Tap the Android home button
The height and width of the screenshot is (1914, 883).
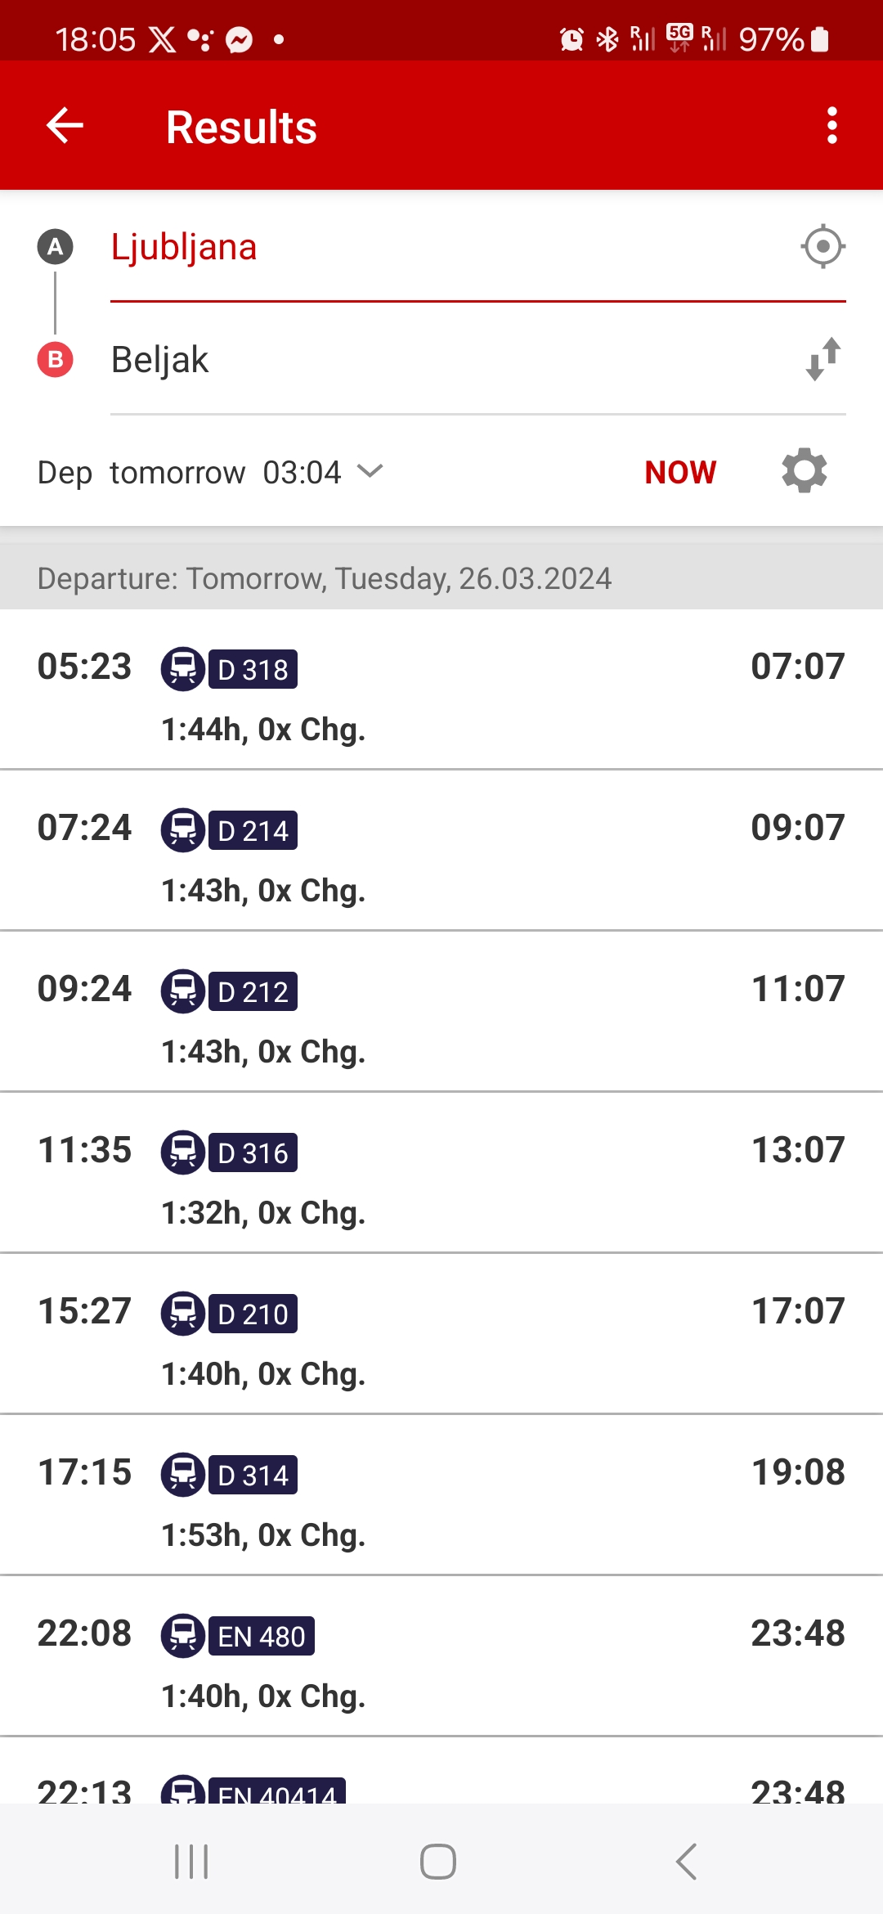(438, 1862)
